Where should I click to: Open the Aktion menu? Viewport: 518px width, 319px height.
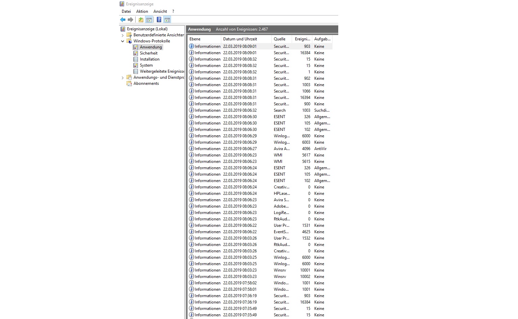pos(142,11)
